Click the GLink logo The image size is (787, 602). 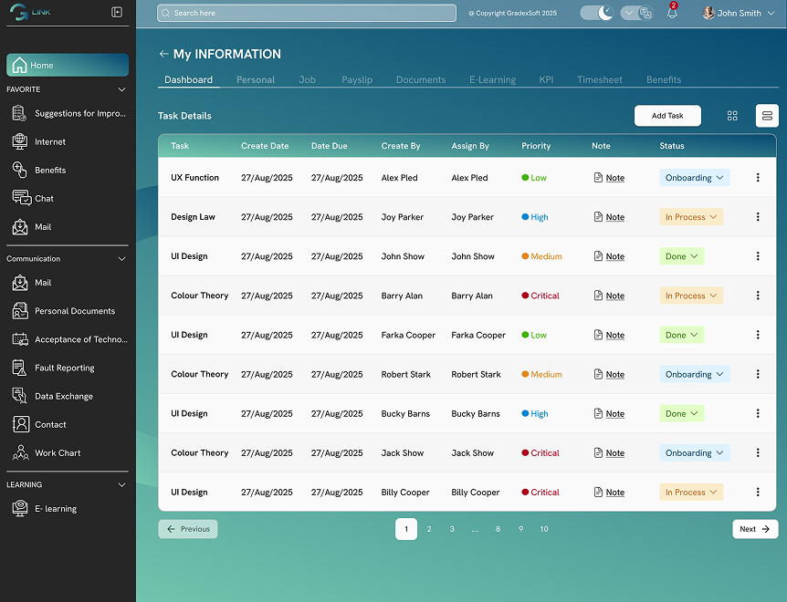(x=30, y=12)
